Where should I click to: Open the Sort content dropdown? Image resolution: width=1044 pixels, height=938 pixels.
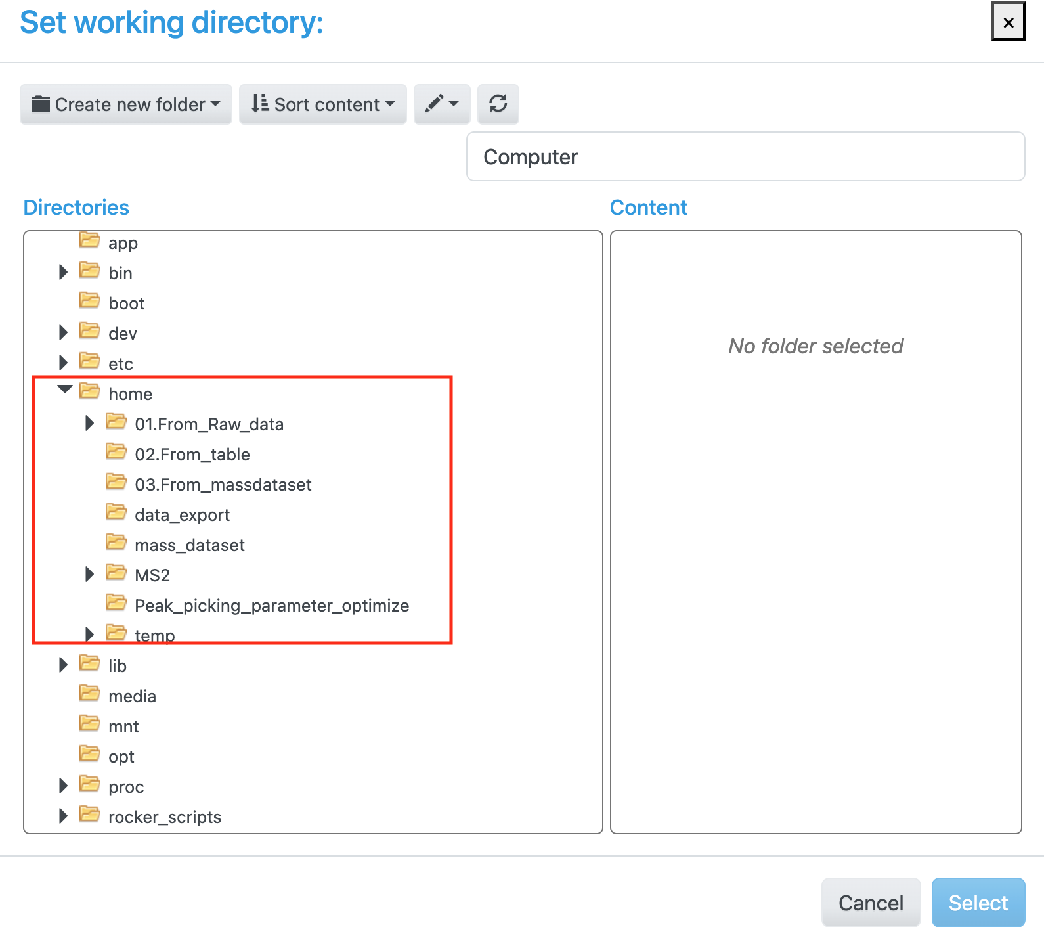(322, 104)
